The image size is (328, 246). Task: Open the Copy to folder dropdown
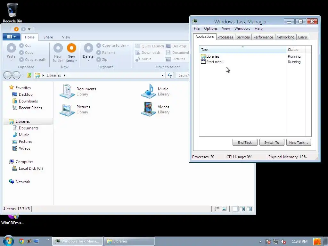tap(112, 45)
